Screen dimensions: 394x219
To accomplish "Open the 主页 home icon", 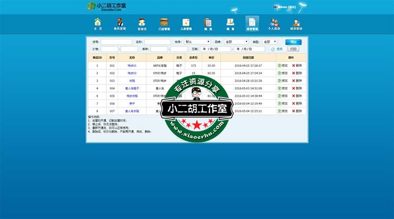I will 98,23.
